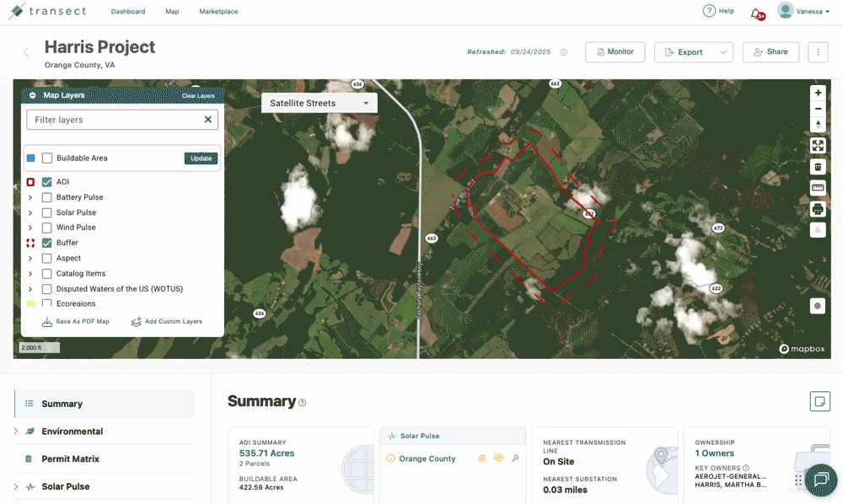Expand the Battery Pulse layer group

tap(30, 197)
